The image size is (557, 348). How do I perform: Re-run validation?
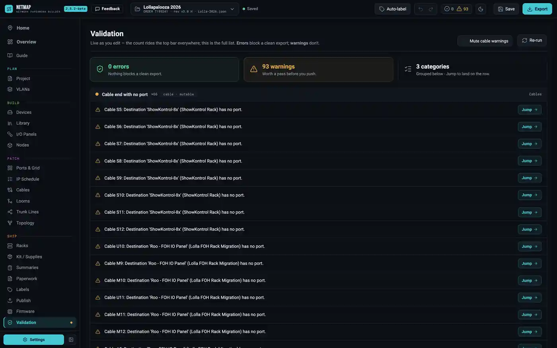click(x=532, y=40)
